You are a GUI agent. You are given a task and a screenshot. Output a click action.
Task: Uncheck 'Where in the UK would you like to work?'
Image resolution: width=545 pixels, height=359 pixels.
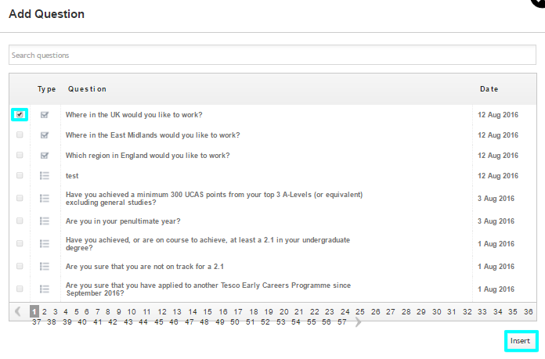(x=20, y=115)
